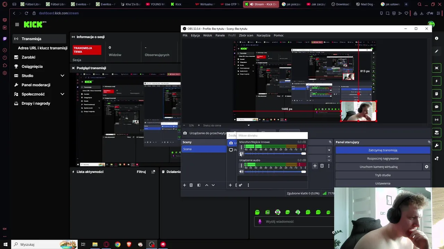Expand the Społeczność sidebar section
The image size is (444, 249).
(62, 94)
